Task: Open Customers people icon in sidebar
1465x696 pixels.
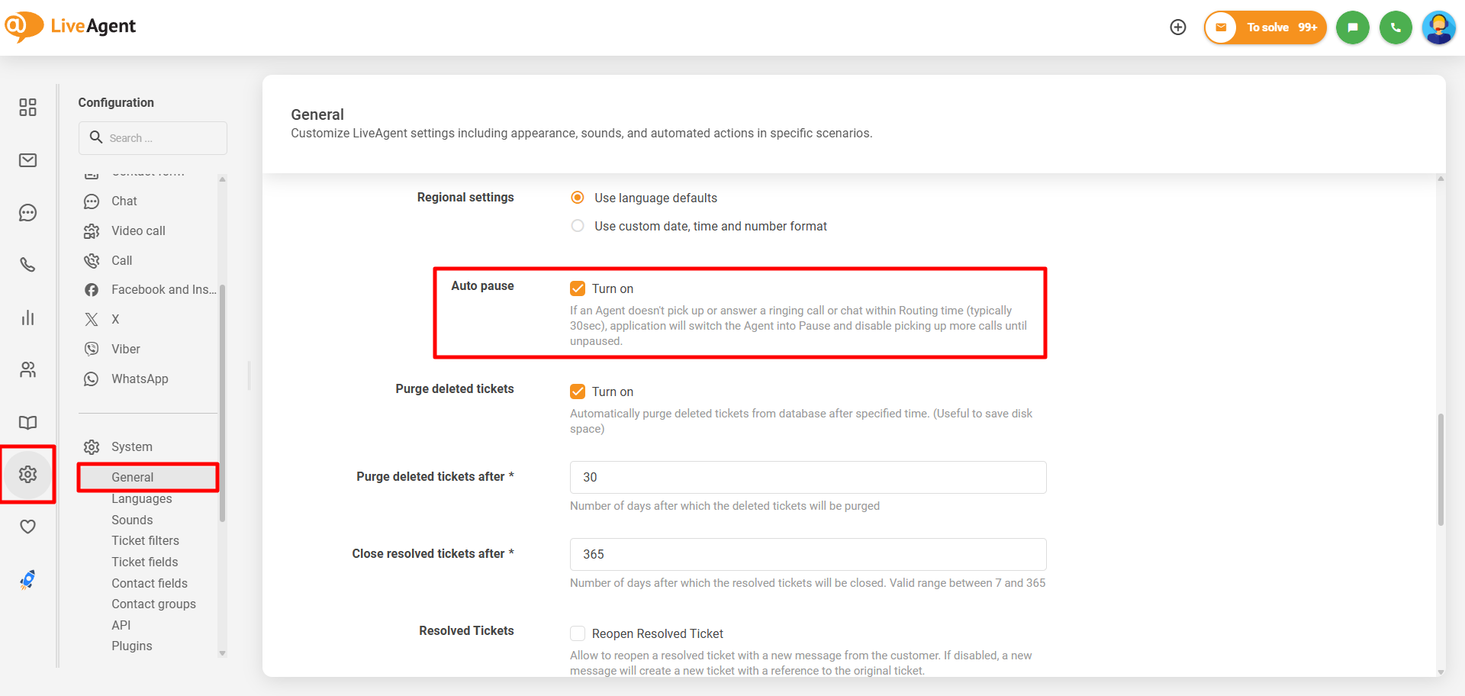Action: pyautogui.click(x=27, y=370)
